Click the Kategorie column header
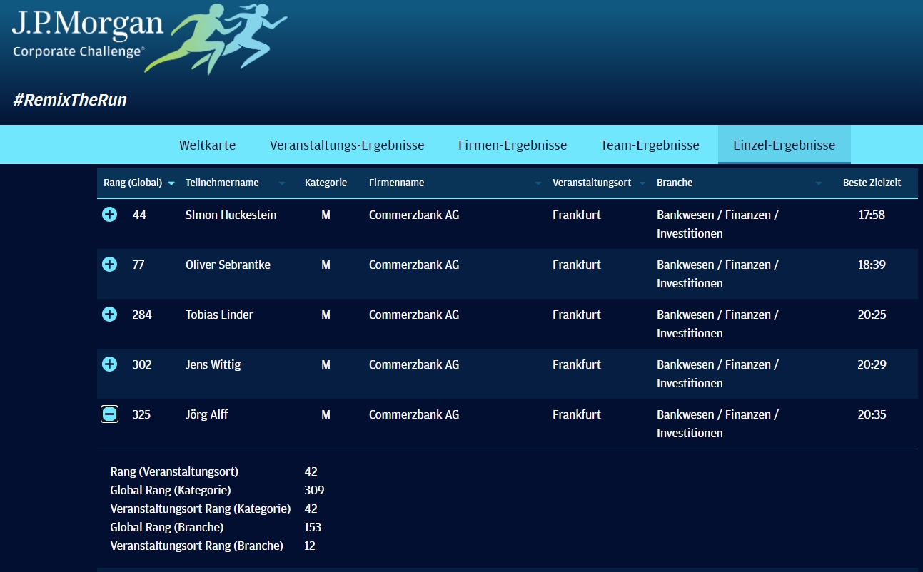This screenshot has height=572, width=923. coord(326,183)
